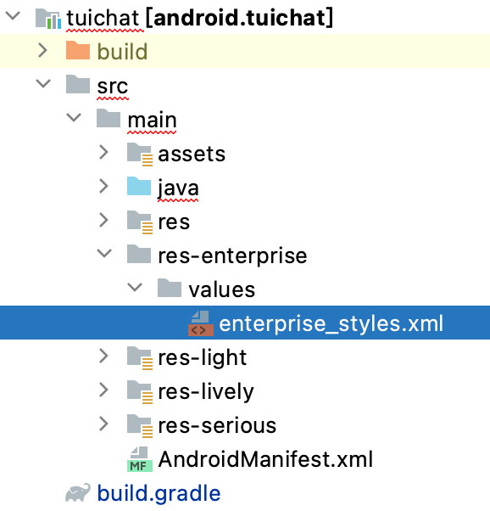
Task: Select the AndroidManifest.xml file name
Action: (x=265, y=459)
